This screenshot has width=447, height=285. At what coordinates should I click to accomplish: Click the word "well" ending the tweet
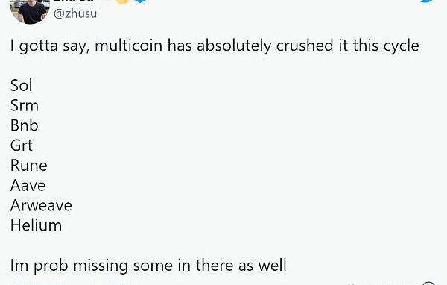point(272,266)
